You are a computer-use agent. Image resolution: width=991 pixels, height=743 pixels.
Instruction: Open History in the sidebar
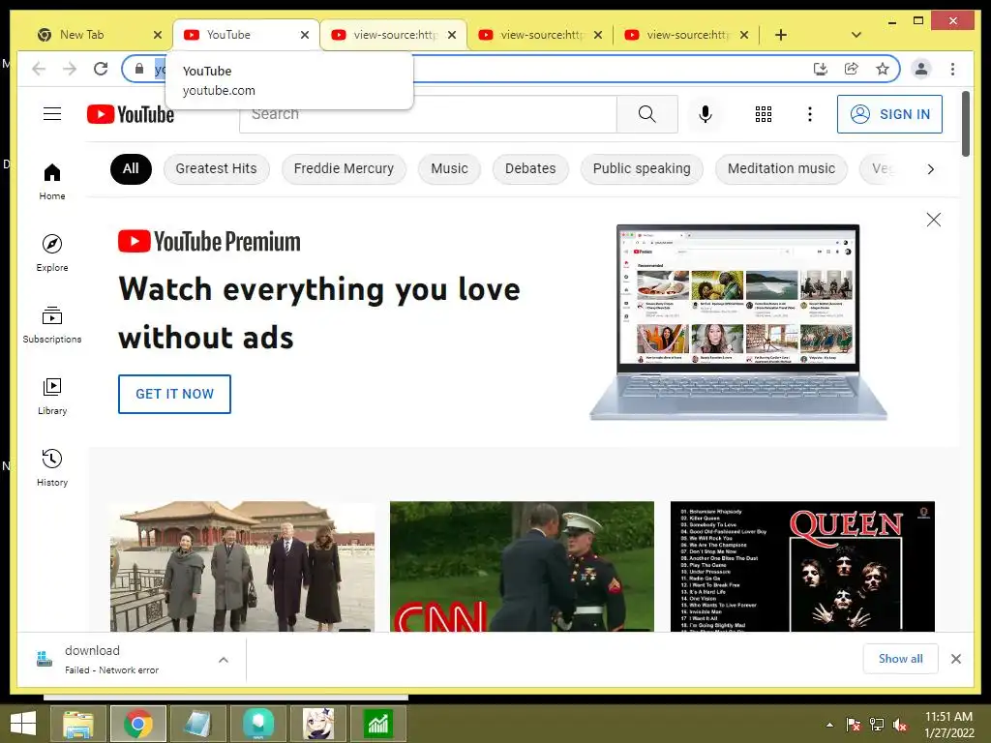pos(52,467)
